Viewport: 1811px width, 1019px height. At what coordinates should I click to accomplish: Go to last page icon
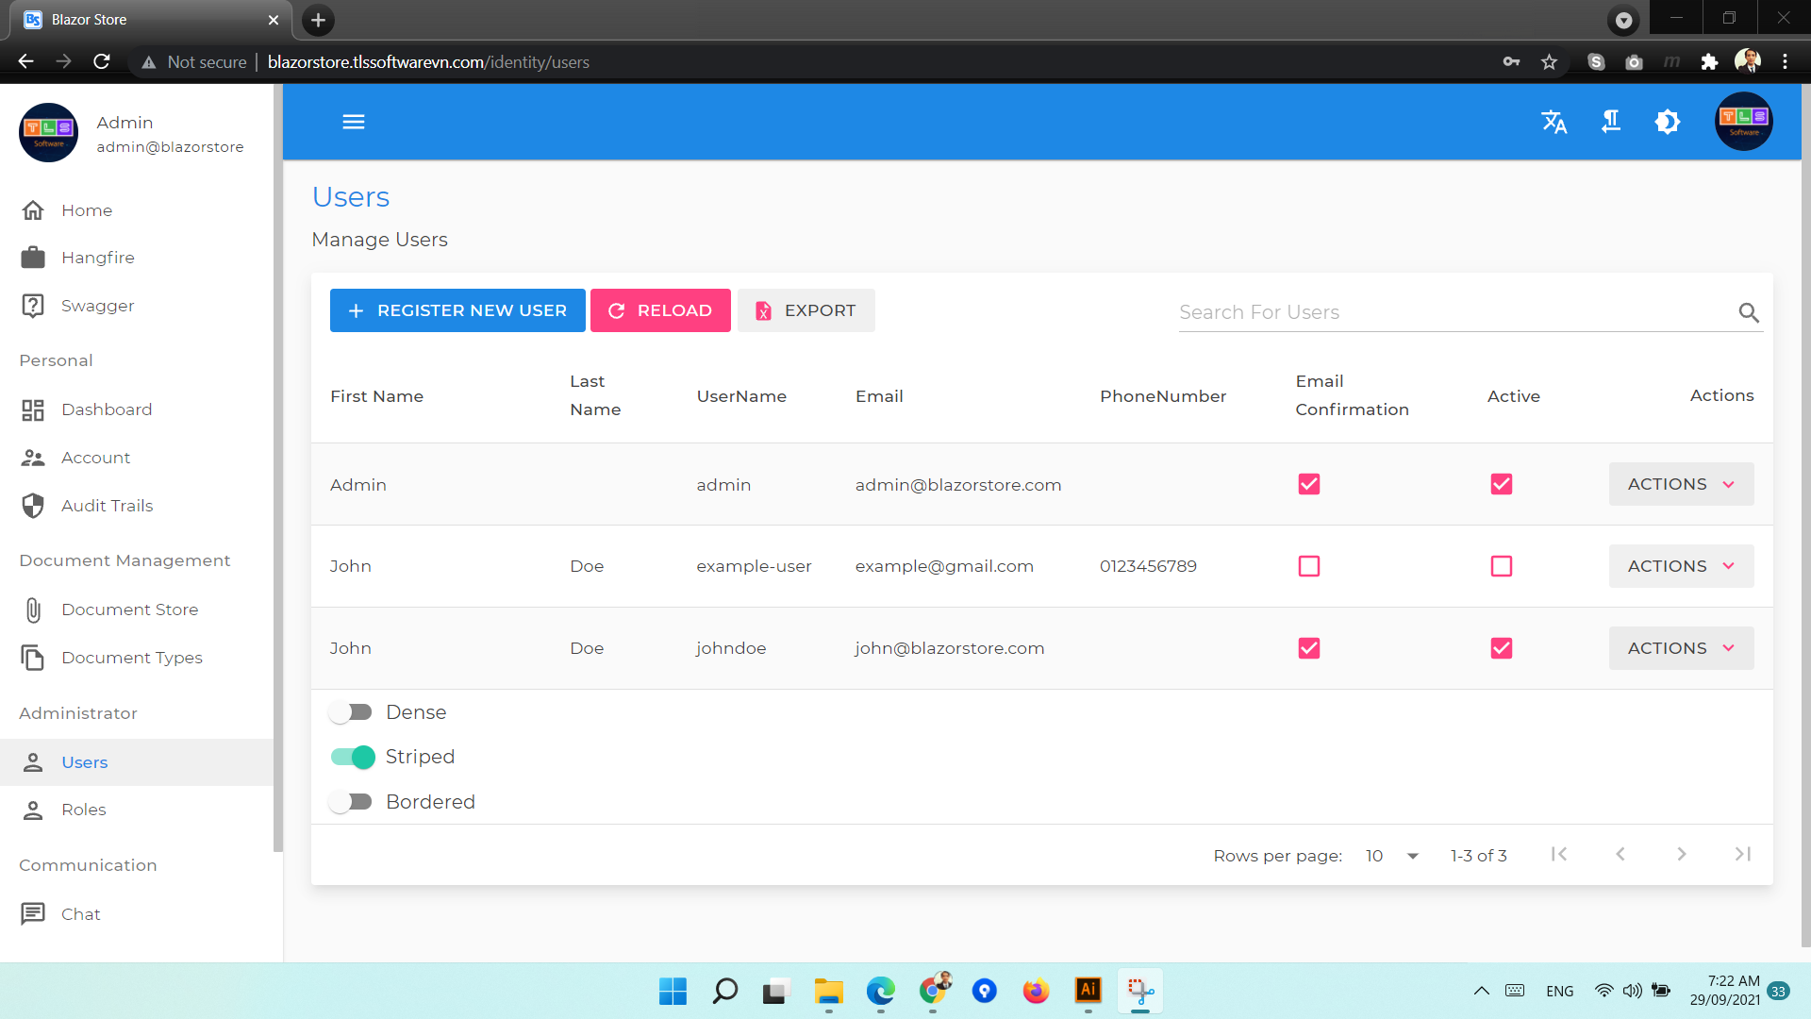pos(1742,854)
